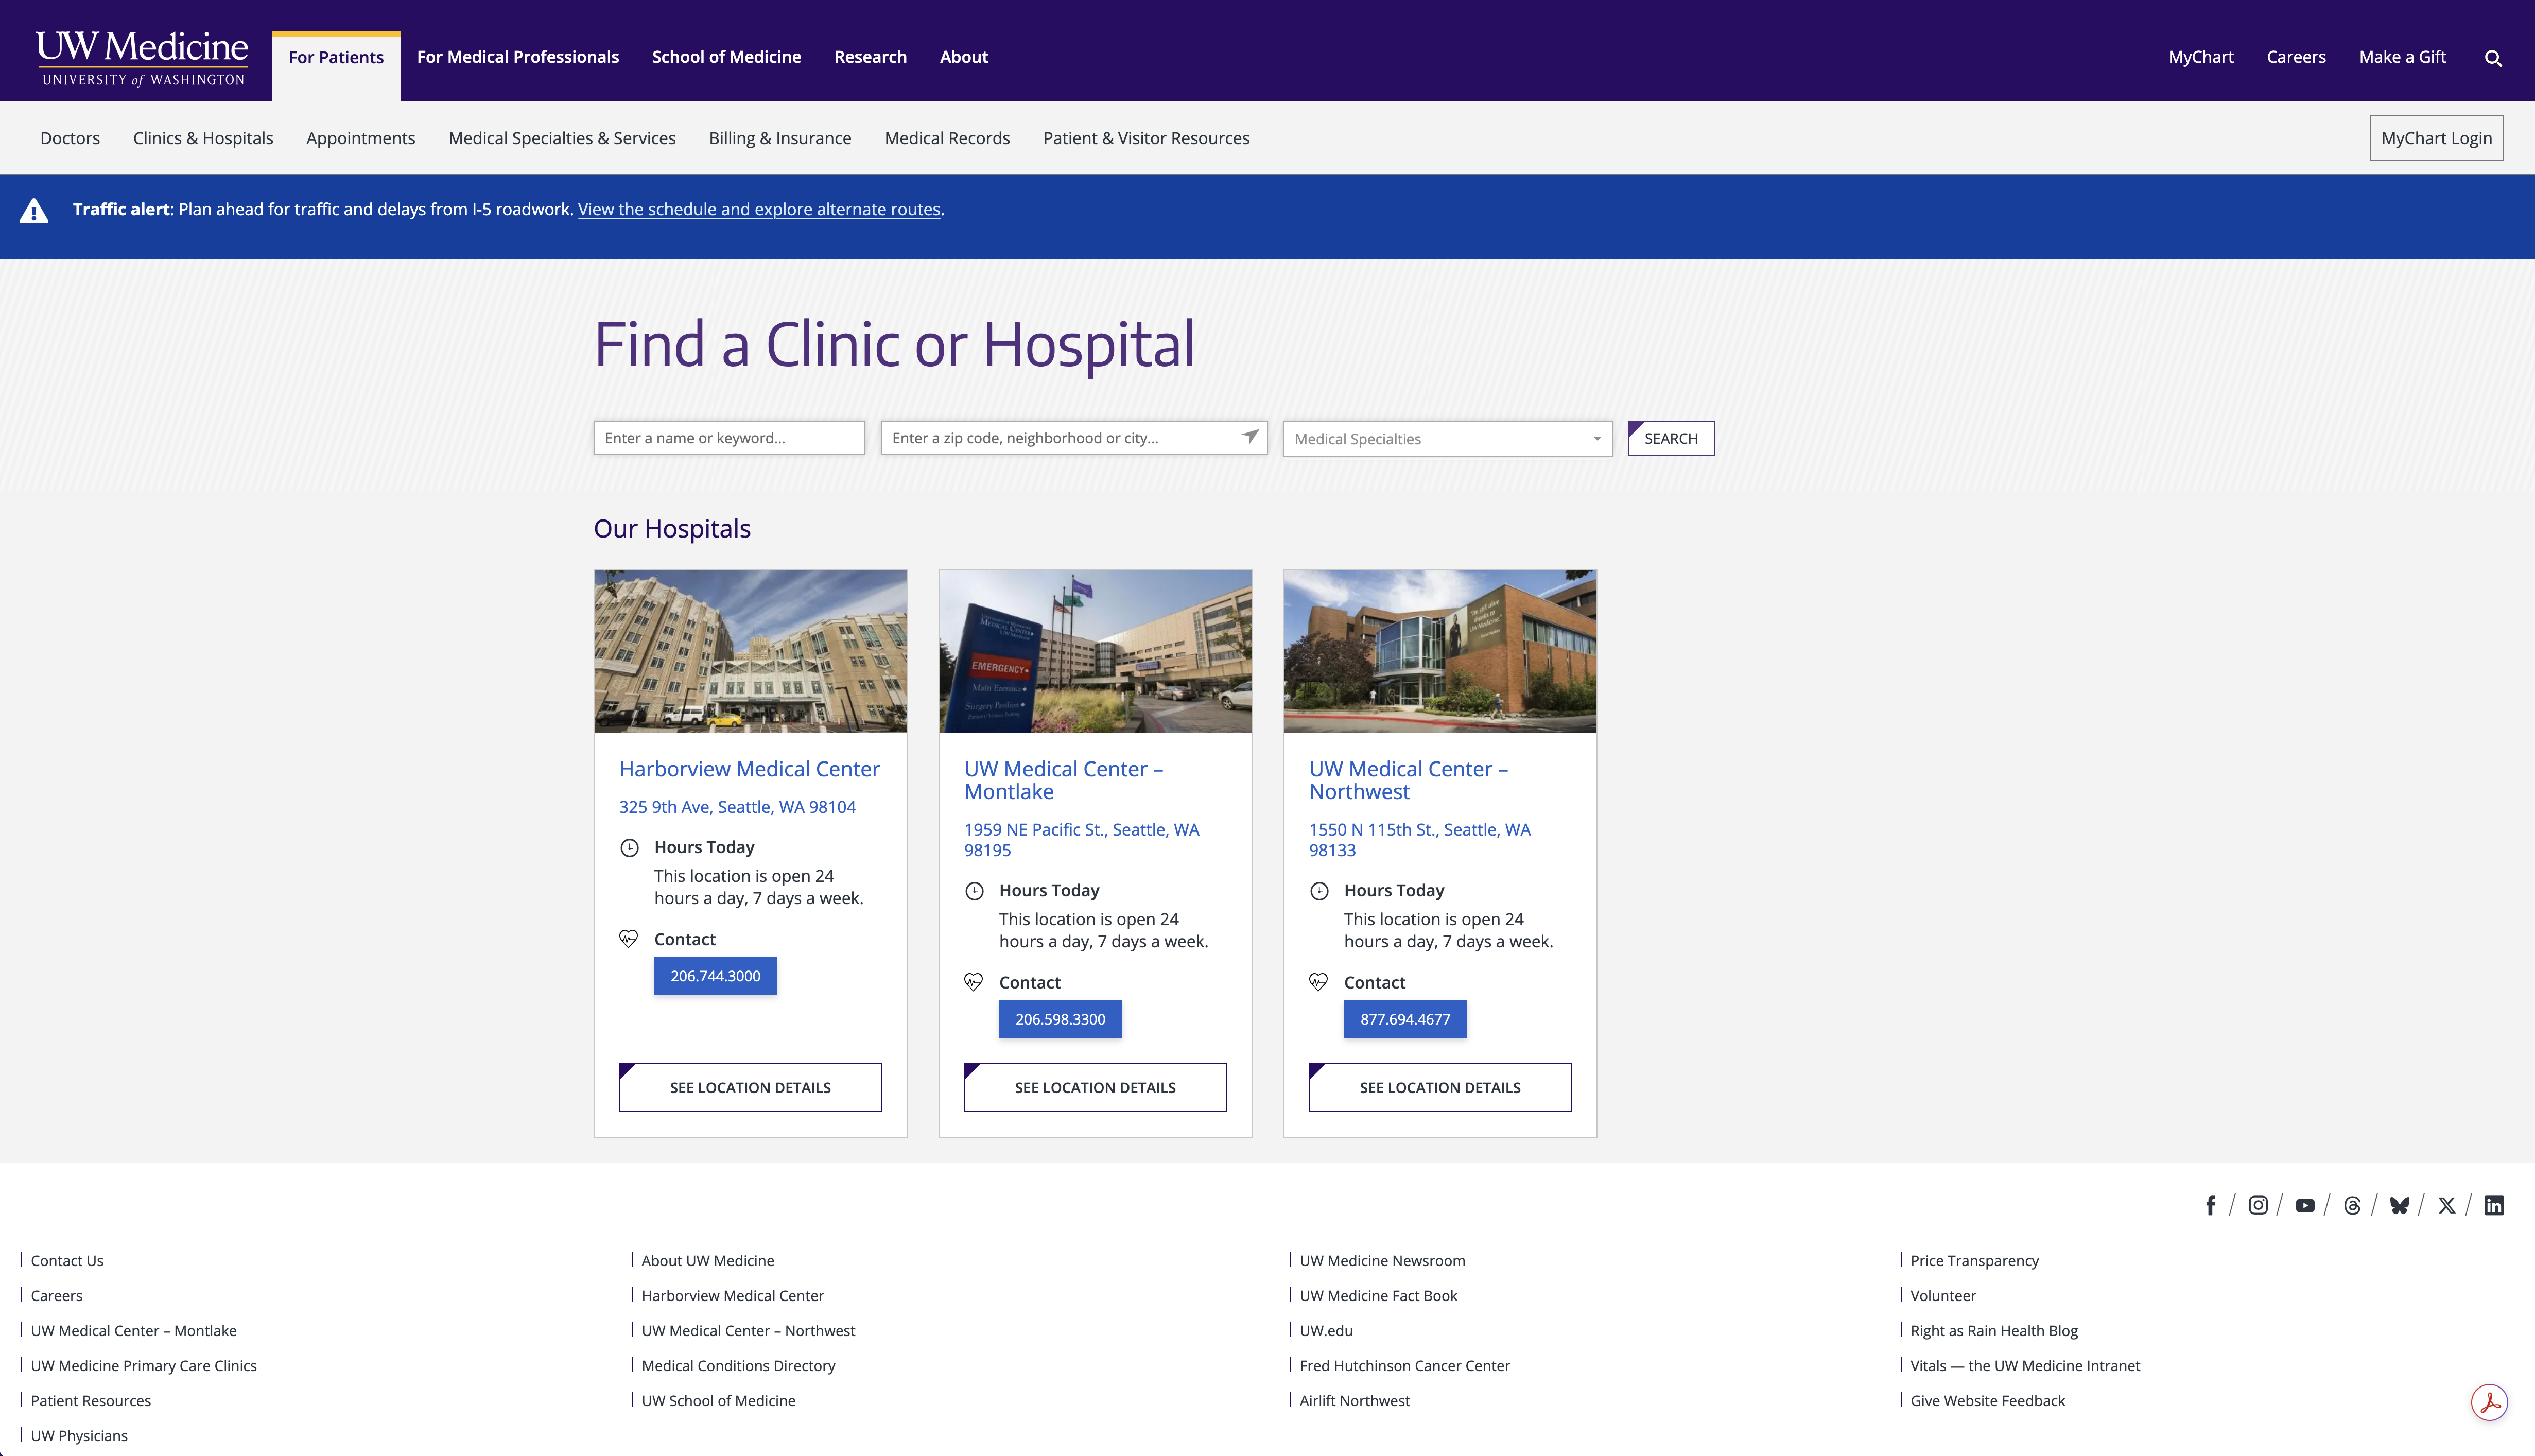
Task: Open Patient Resources footer link
Action: 90,1401
